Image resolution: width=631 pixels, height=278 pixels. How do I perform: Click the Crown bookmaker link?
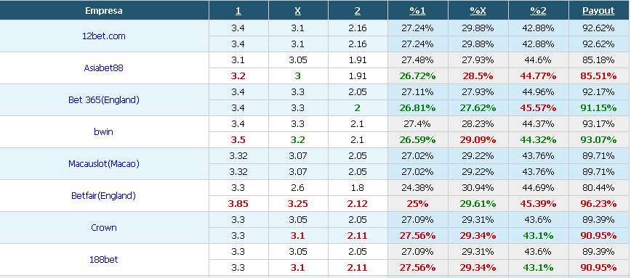point(104,228)
